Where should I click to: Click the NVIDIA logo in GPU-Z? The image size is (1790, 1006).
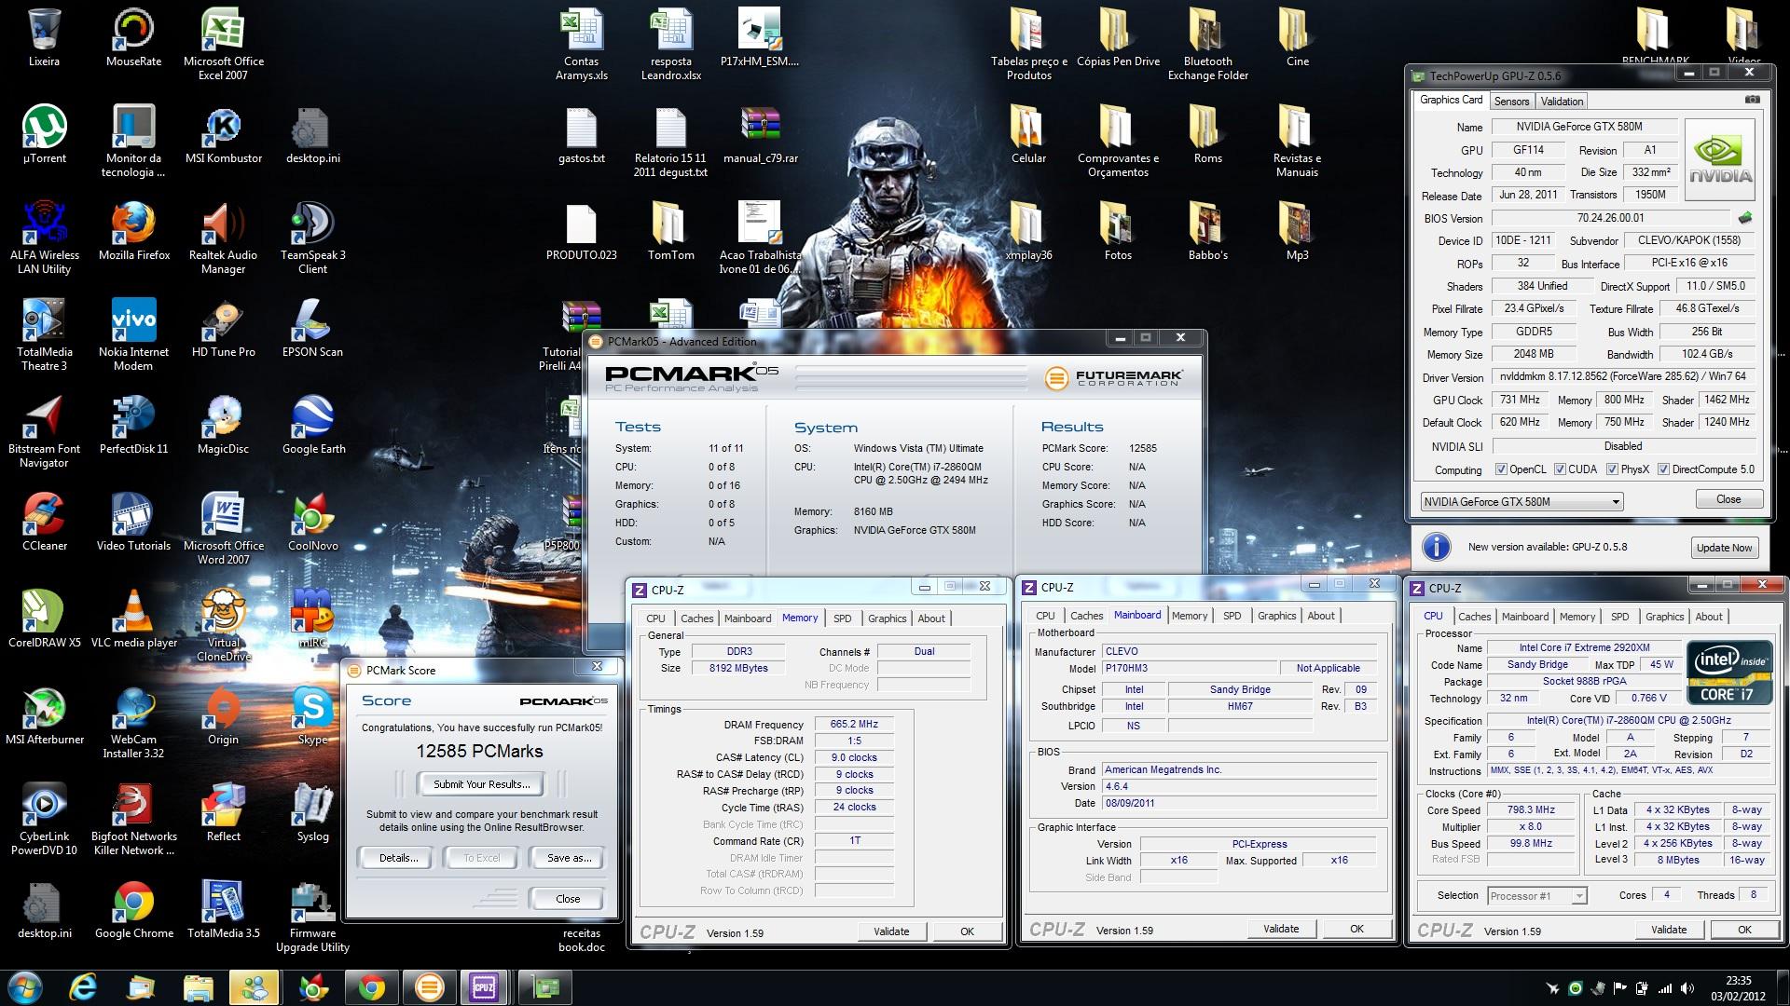tap(1720, 160)
